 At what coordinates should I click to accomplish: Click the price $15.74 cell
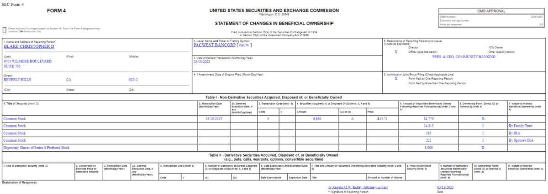click(383, 119)
